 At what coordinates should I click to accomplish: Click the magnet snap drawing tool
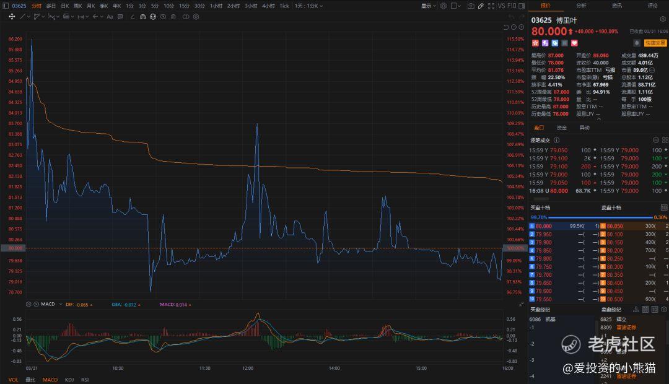[142, 17]
